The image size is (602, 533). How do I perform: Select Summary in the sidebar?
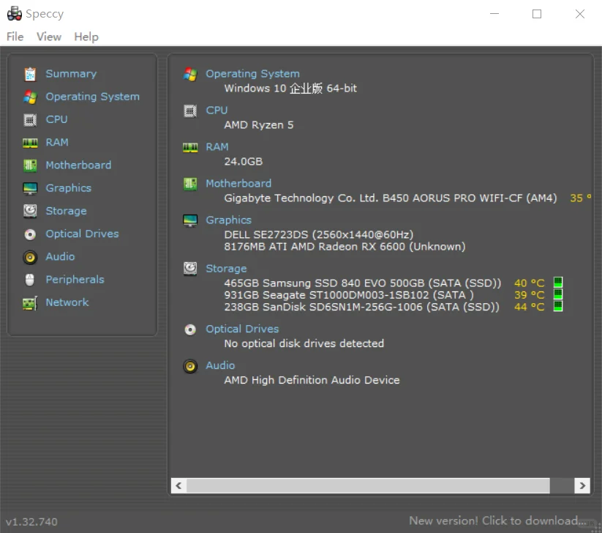pyautogui.click(x=71, y=74)
